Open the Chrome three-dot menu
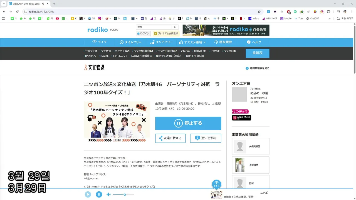The image size is (356, 200). [352, 12]
